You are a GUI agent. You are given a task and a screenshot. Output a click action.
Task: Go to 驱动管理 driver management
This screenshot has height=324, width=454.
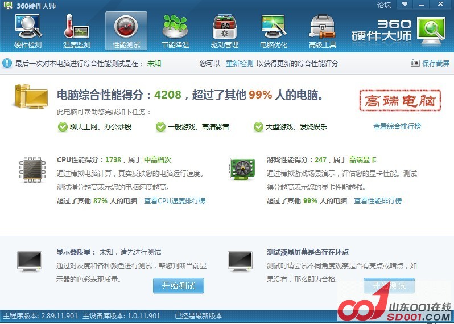224,31
